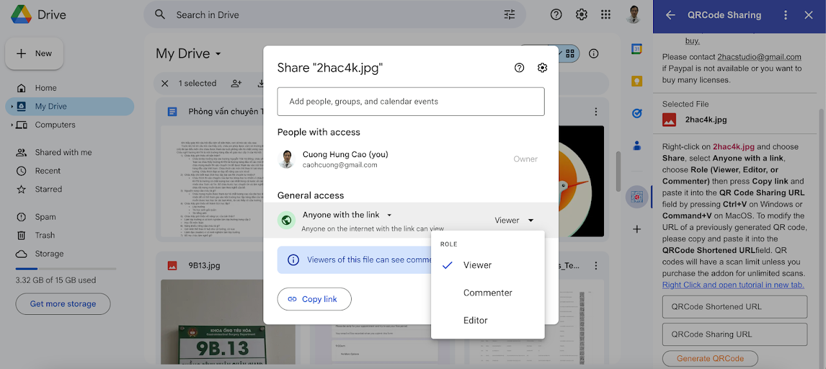Open search options filter icon
The width and height of the screenshot is (826, 369).
coord(510,15)
